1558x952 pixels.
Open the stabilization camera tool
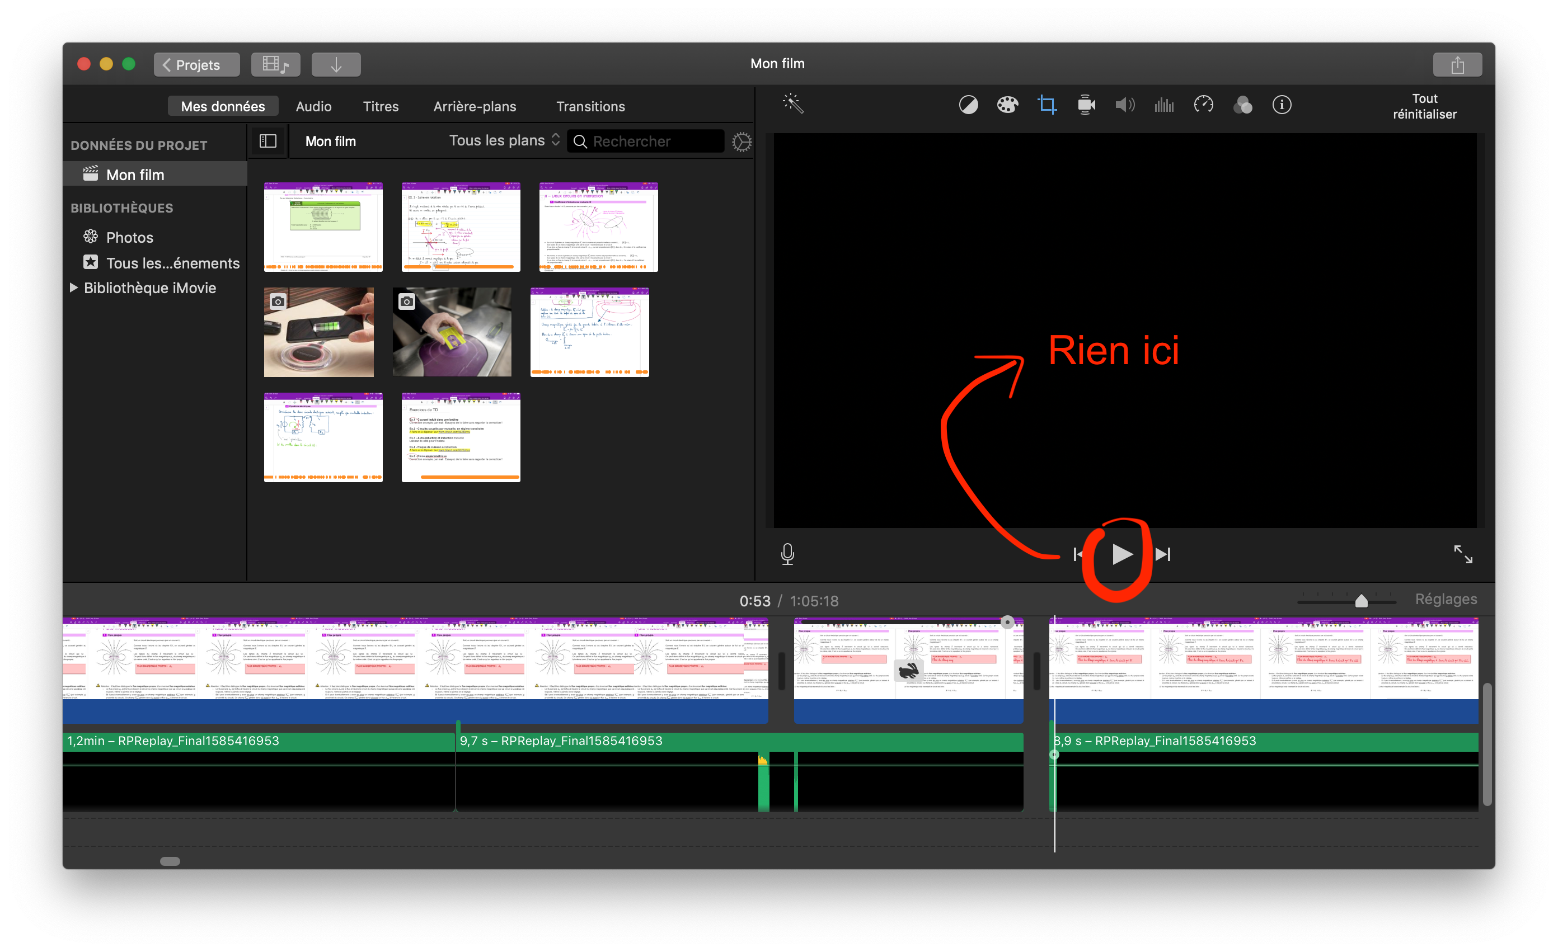tap(1086, 105)
